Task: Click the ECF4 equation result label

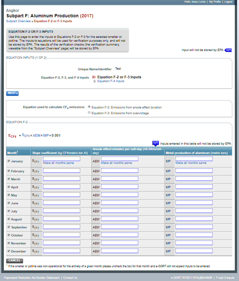Action: [12, 136]
